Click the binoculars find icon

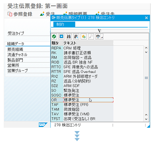point(69,36)
